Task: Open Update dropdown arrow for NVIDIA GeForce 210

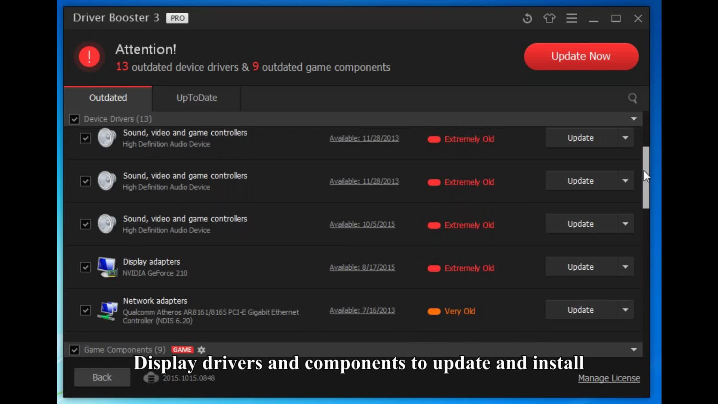Action: [625, 267]
